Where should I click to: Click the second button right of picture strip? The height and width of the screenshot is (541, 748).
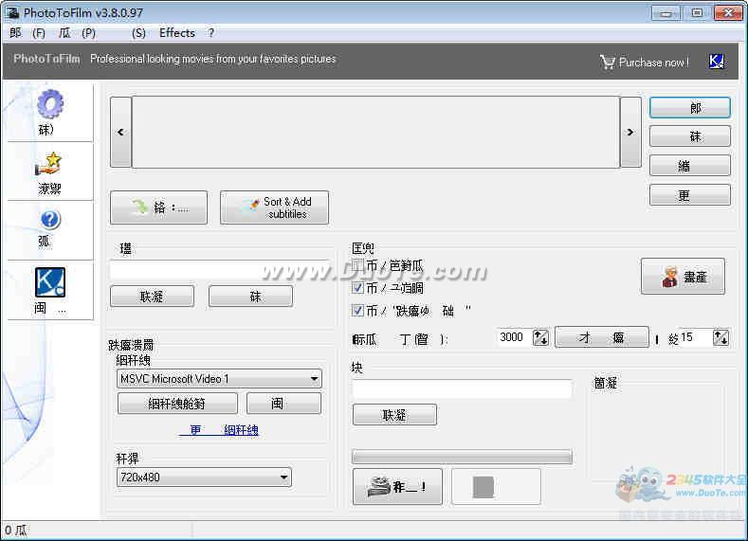(690, 136)
